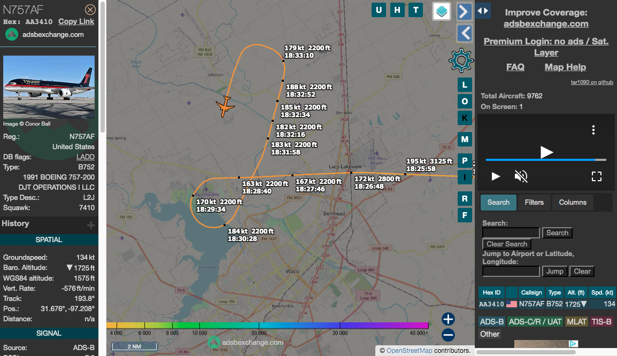The image size is (617, 356).
Task: Toggle the K map option button
Action: click(465, 118)
